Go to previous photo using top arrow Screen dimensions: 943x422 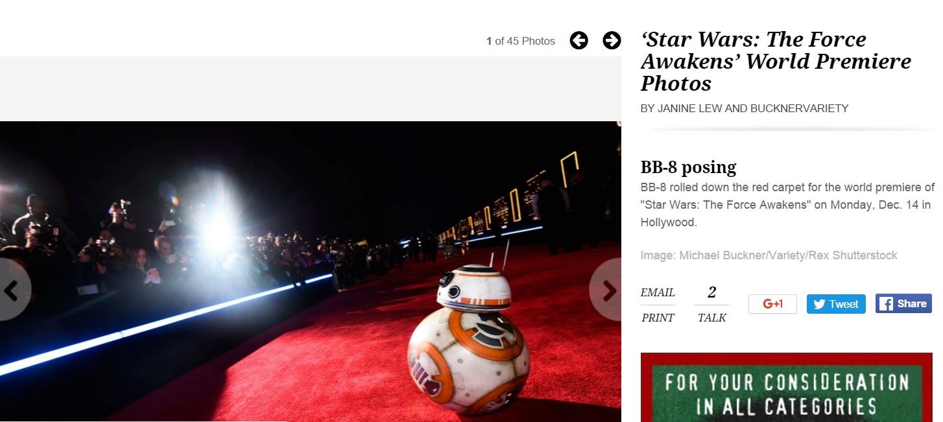(x=579, y=41)
